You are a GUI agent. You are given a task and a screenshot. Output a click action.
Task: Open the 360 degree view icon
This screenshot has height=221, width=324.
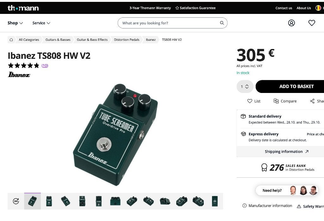click(16, 201)
